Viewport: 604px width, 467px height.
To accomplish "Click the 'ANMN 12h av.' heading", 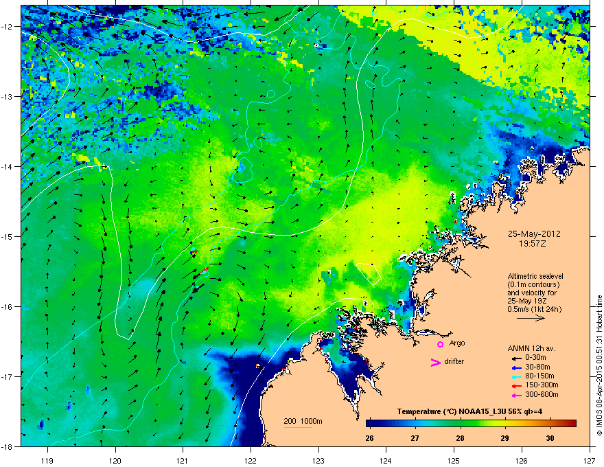I will 531,348.
